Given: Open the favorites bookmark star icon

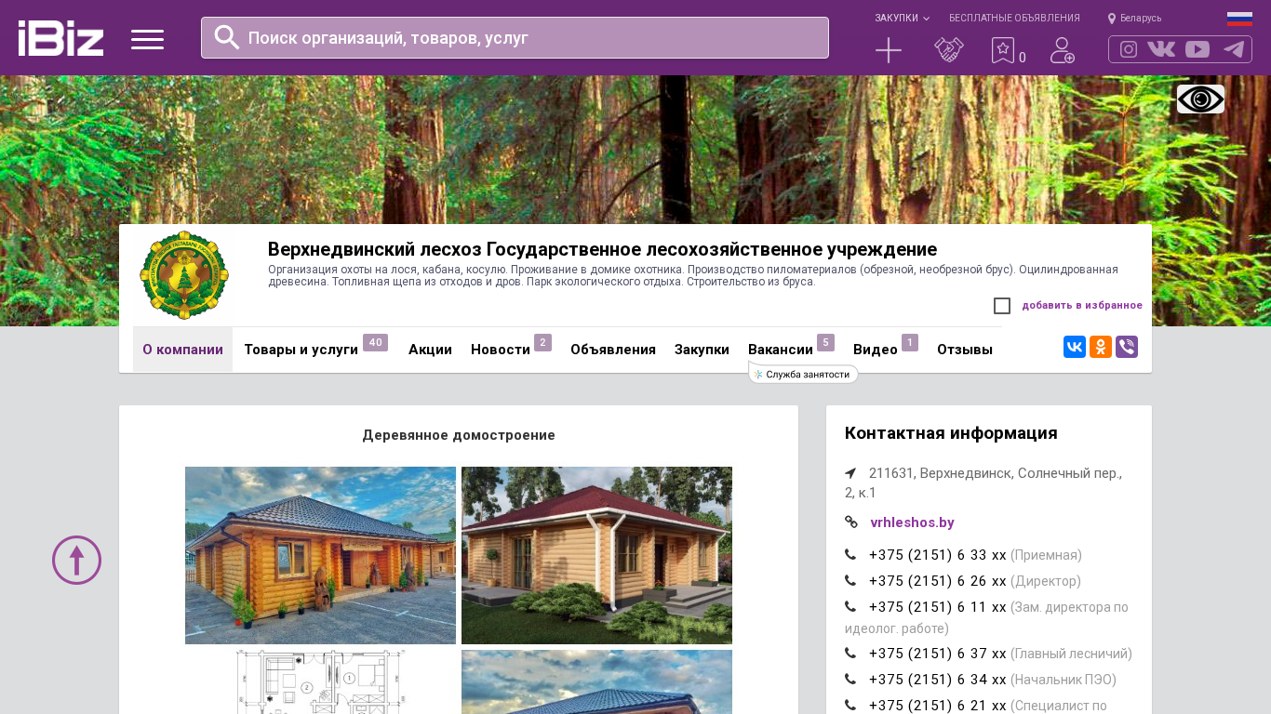Looking at the screenshot, I should pyautogui.click(x=1003, y=50).
